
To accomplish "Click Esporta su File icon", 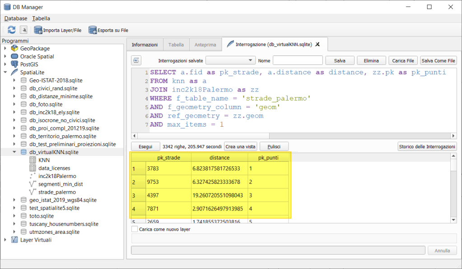I will (93, 30).
